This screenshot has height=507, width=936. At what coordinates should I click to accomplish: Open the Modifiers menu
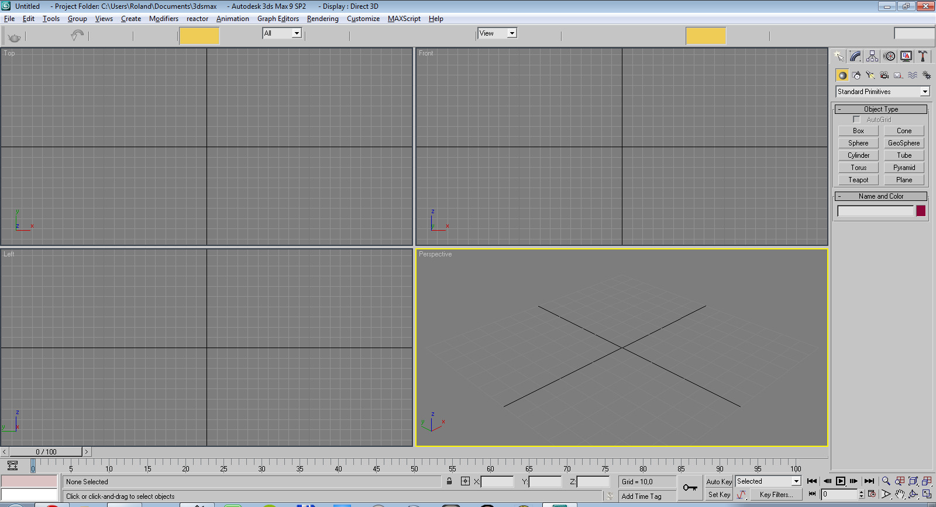[163, 19]
